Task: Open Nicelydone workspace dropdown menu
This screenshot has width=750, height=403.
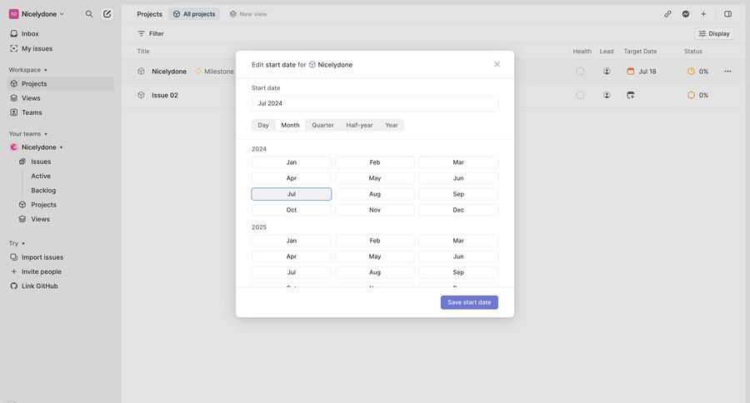Action: click(37, 14)
